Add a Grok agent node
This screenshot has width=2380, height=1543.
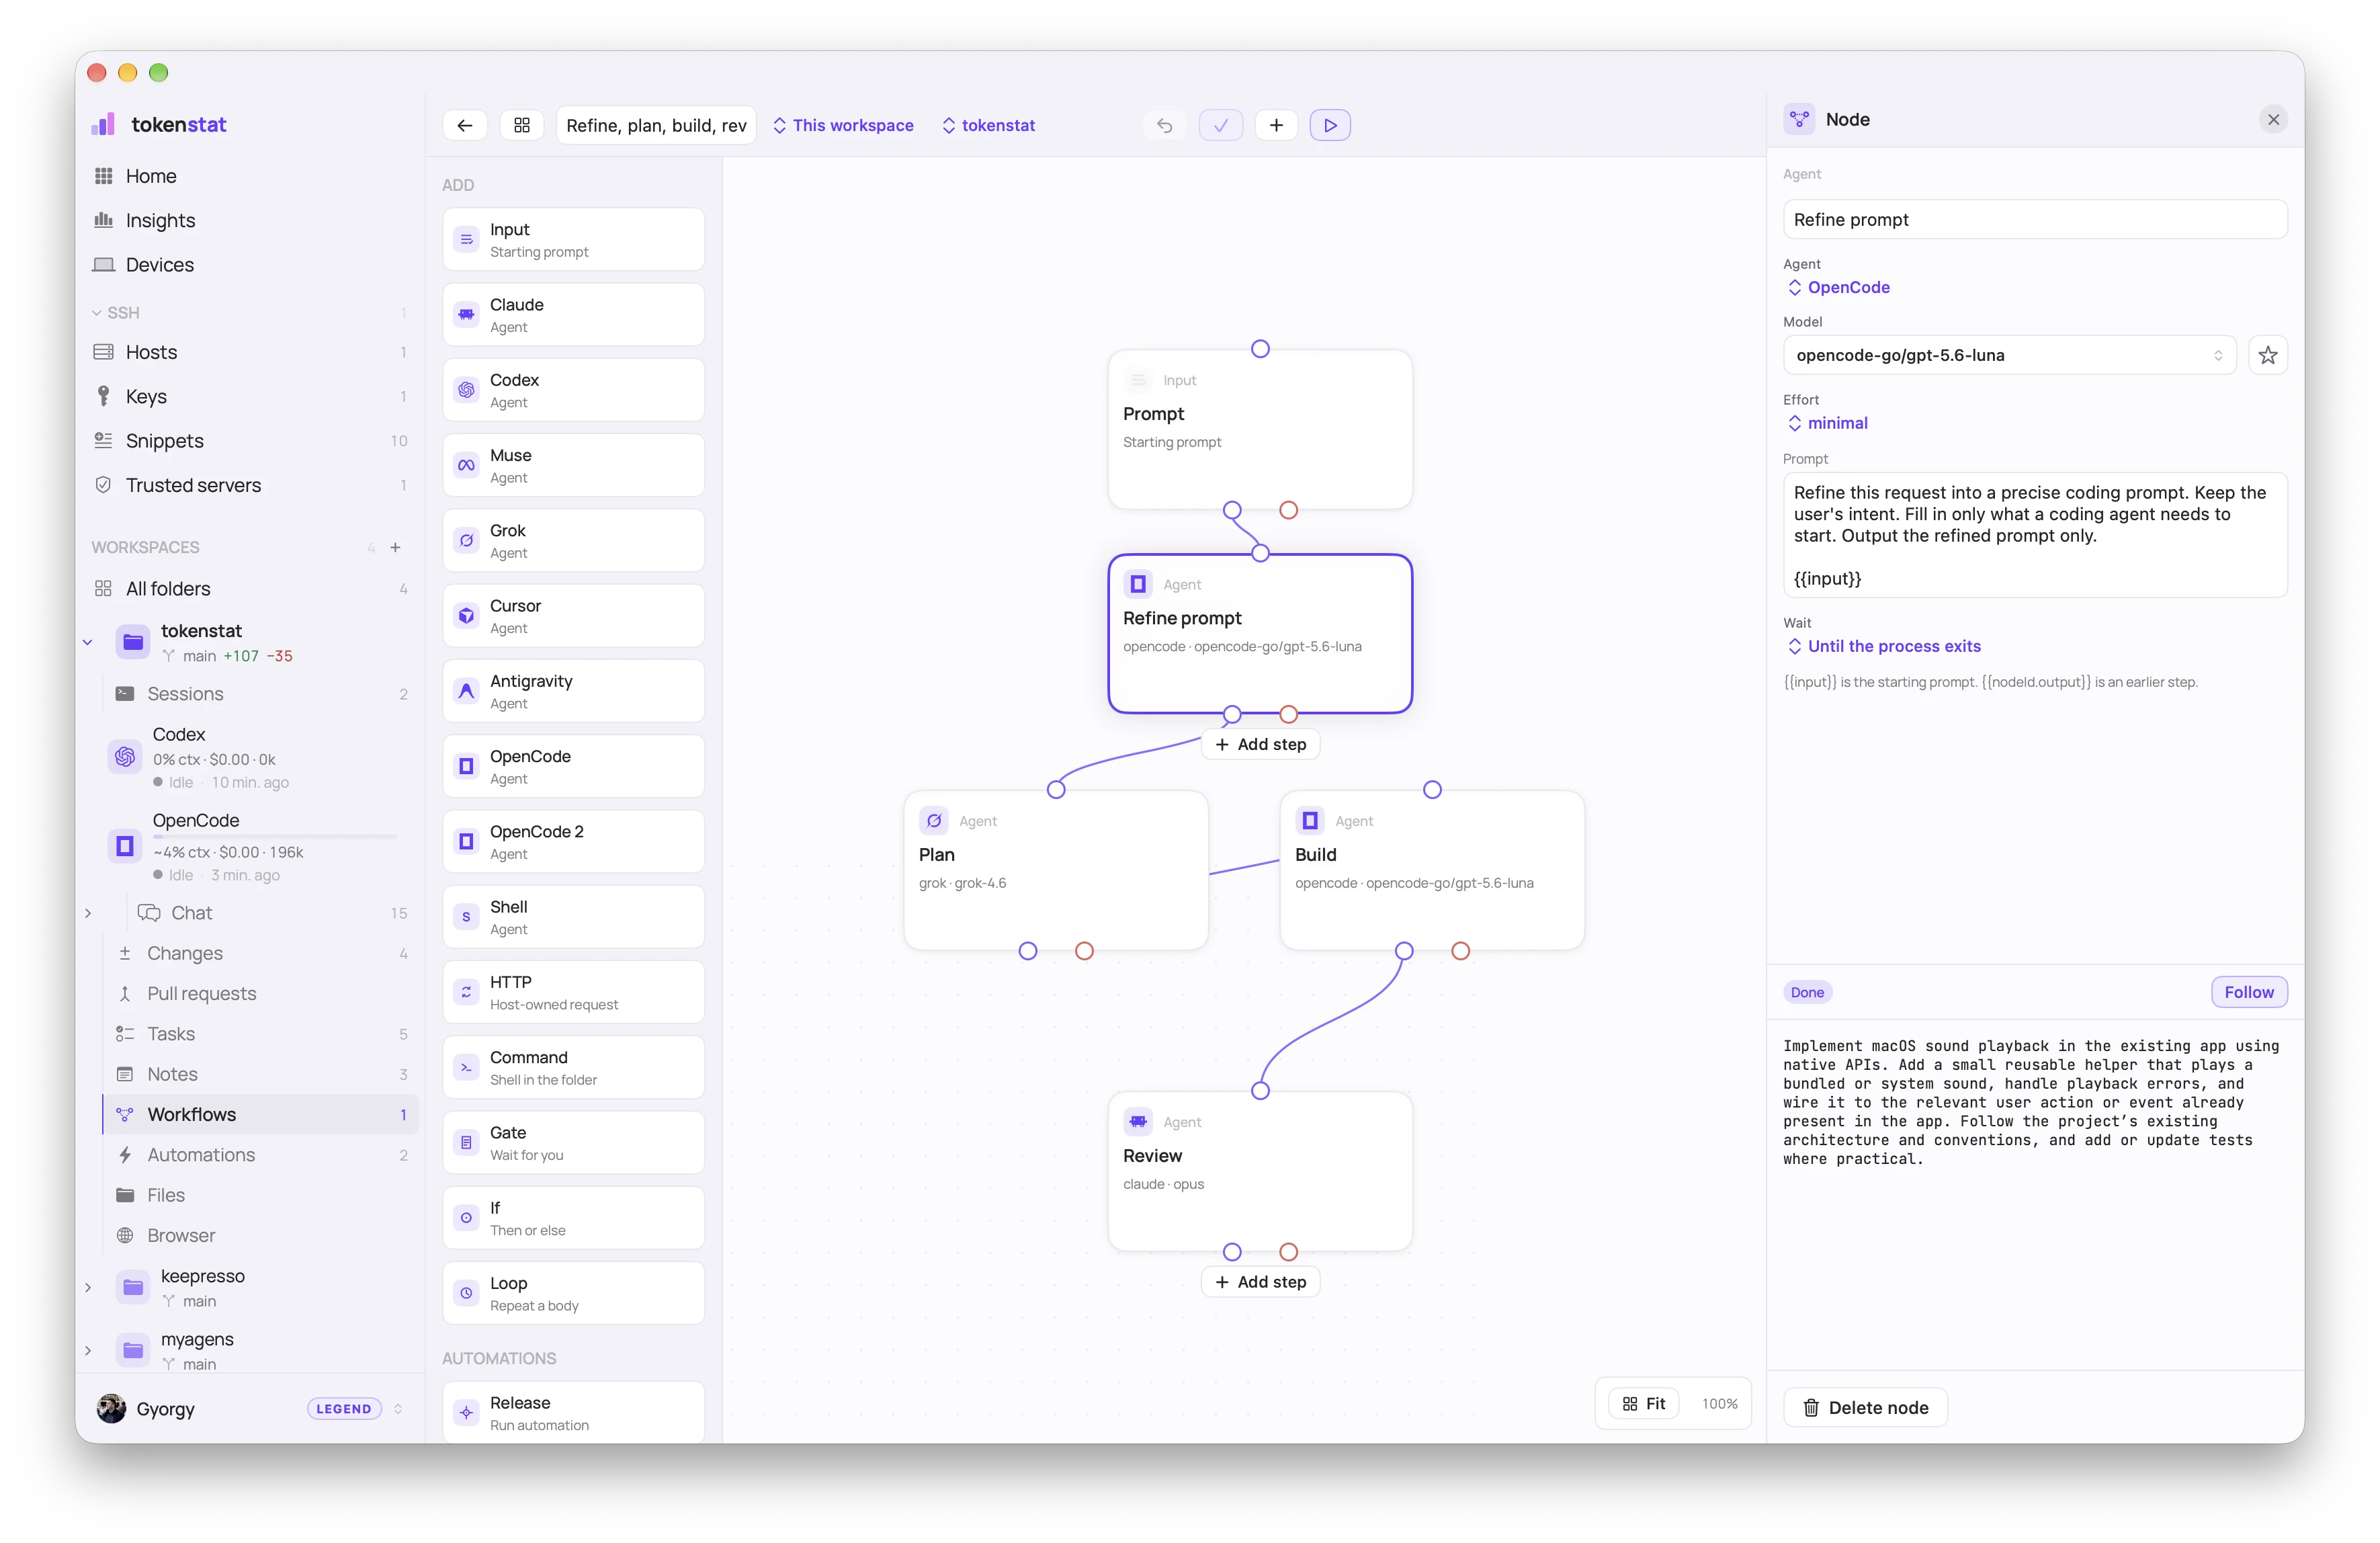pyautogui.click(x=573, y=541)
